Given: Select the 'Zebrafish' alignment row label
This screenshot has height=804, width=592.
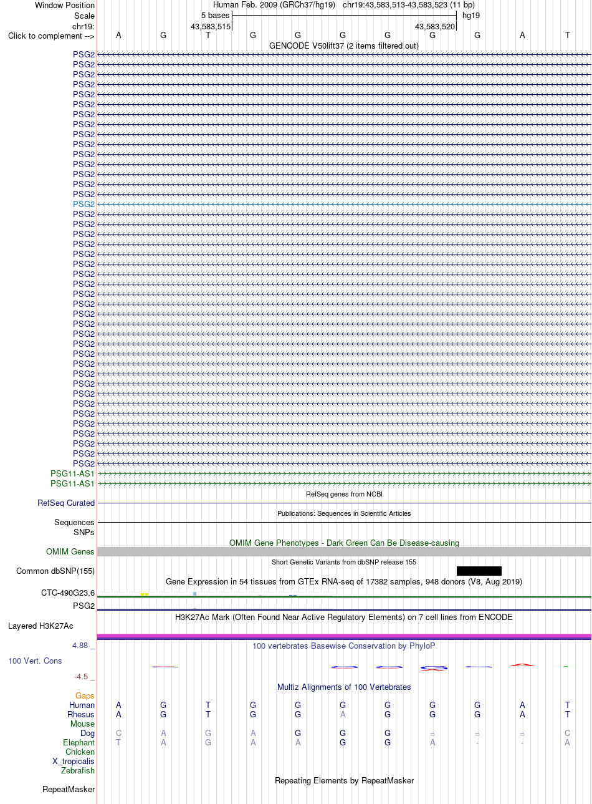Looking at the screenshot, I should (78, 770).
